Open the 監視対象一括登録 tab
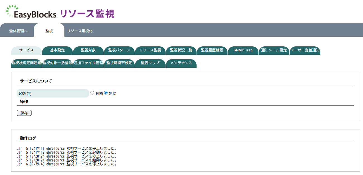The image size is (363, 175). tap(57, 63)
